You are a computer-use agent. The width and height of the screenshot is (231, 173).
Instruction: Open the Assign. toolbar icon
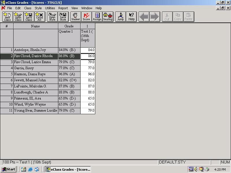(97, 17)
